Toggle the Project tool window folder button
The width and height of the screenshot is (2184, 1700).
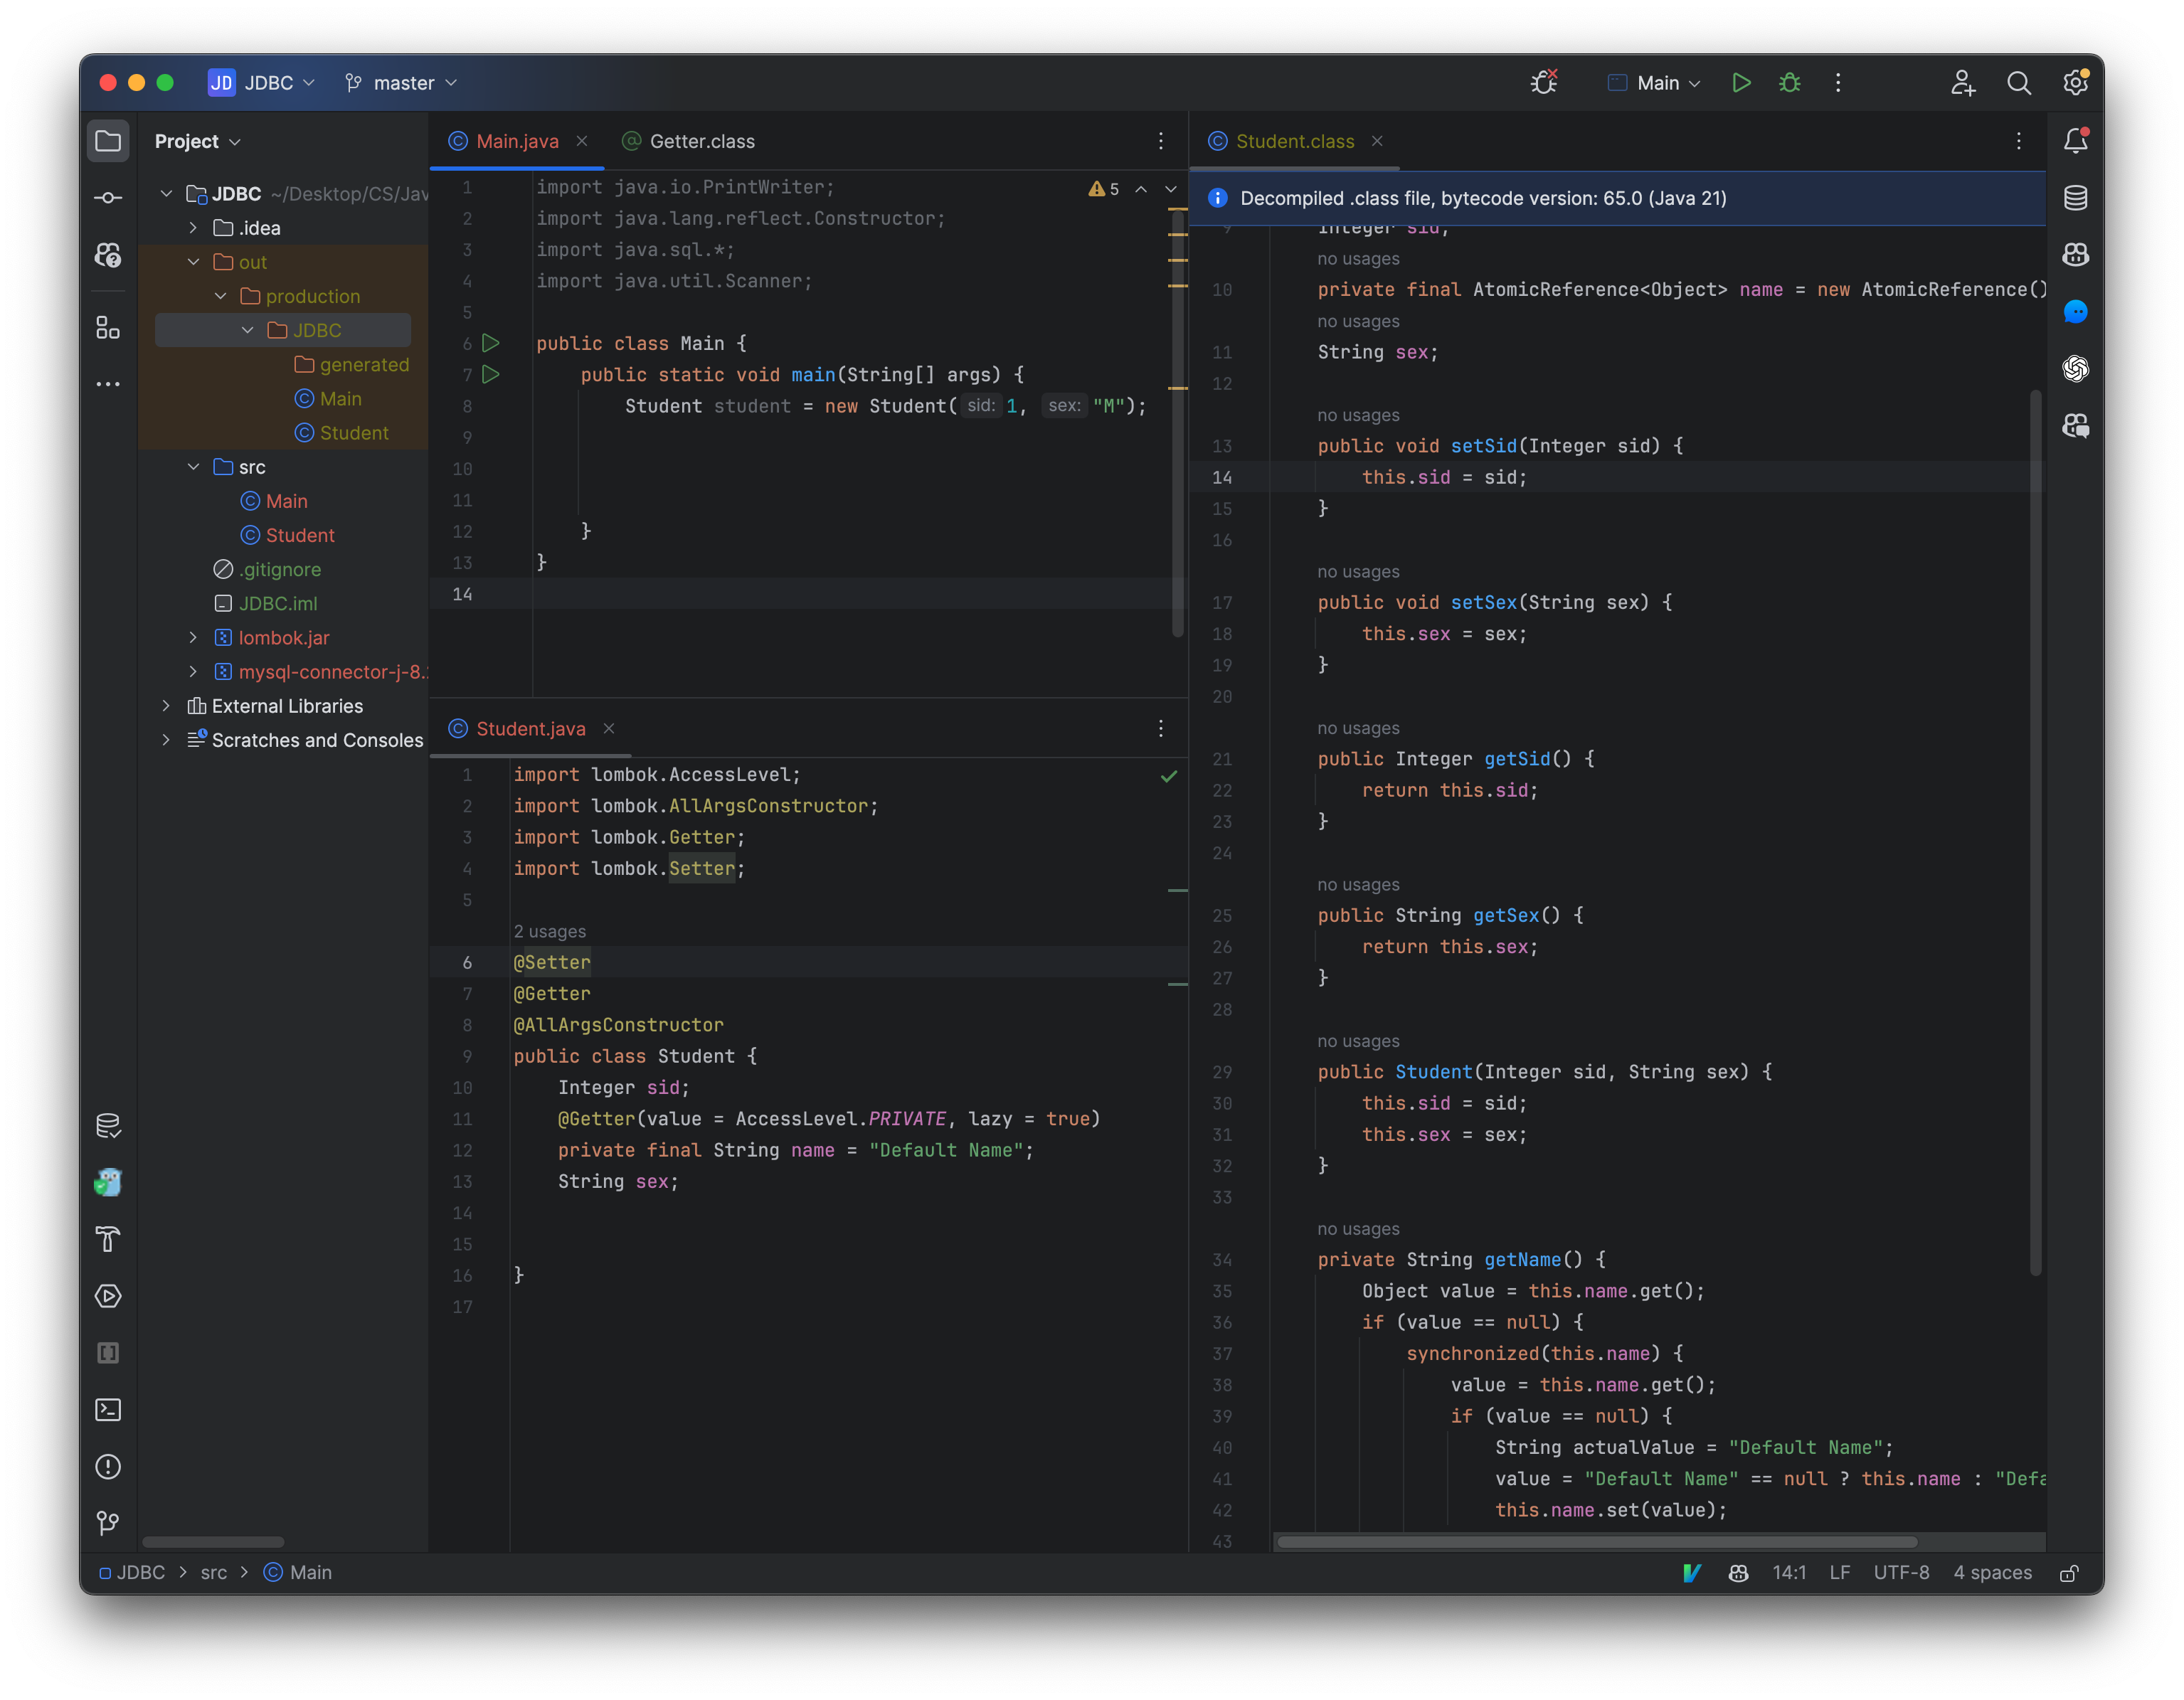[x=108, y=141]
